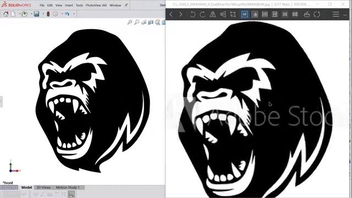Image resolution: width=352 pixels, height=198 pixels.
Task: Open the View menu
Action: [59, 5]
